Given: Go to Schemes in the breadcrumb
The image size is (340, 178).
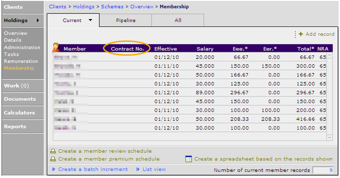Looking at the screenshot, I should coord(112,7).
